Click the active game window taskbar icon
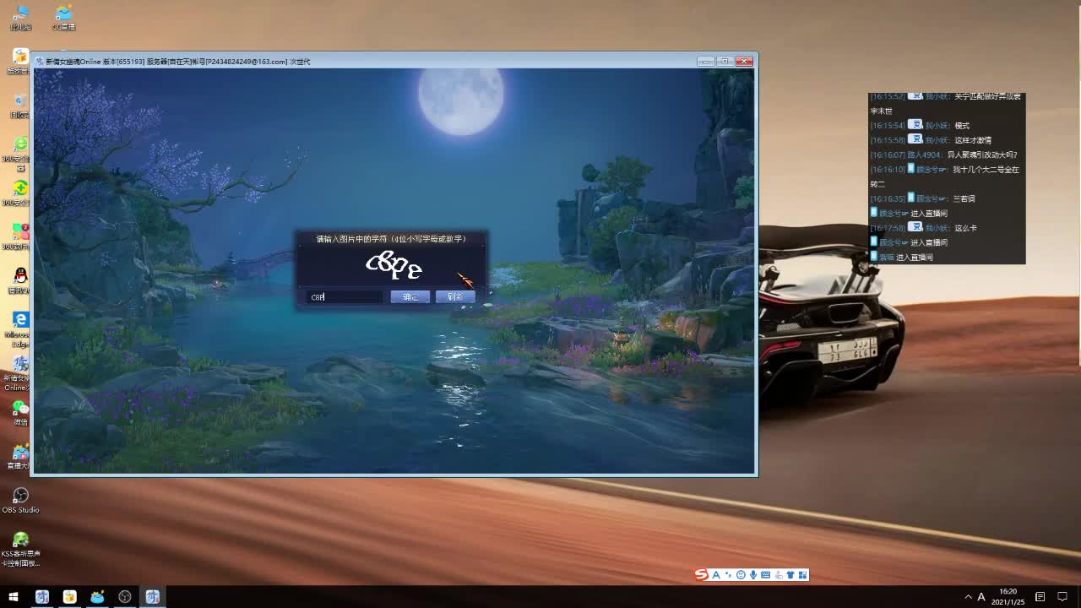This screenshot has width=1081, height=608. (x=153, y=596)
